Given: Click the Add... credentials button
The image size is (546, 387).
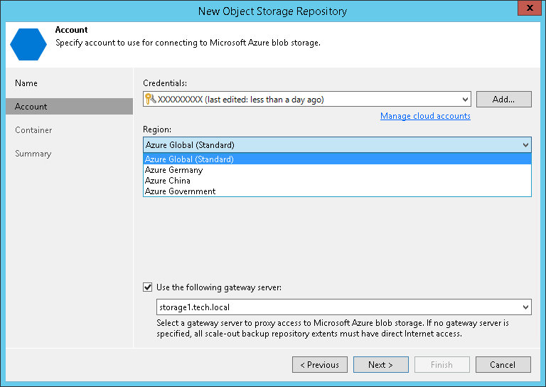Looking at the screenshot, I should (503, 100).
